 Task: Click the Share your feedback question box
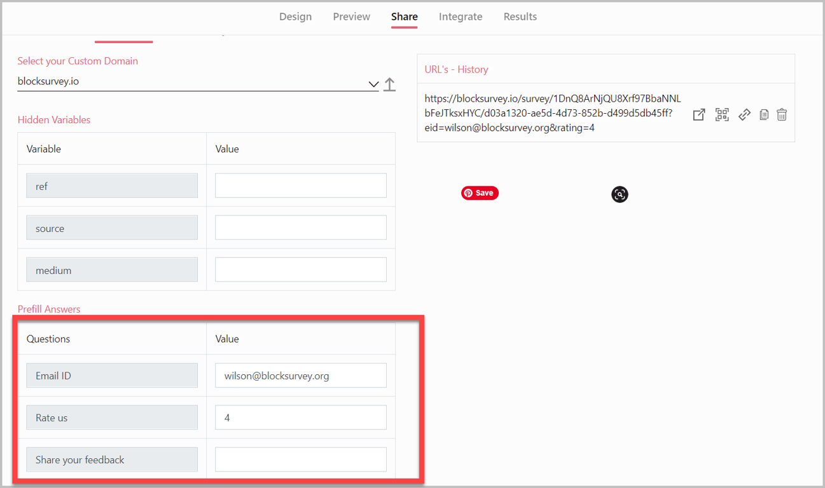coord(112,459)
